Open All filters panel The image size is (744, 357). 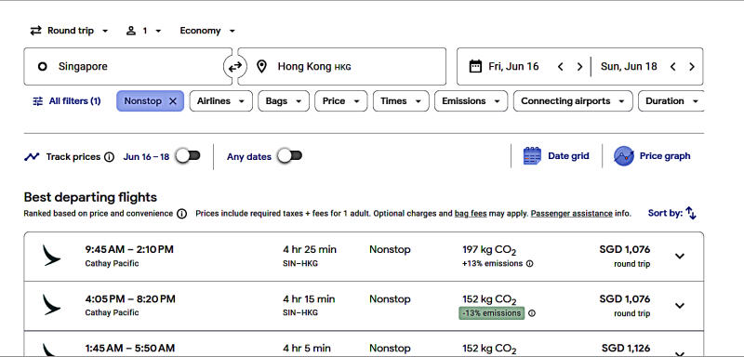coord(66,101)
